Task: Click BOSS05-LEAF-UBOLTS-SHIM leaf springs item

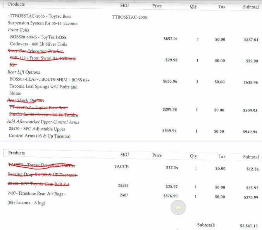Action: click(x=50, y=86)
